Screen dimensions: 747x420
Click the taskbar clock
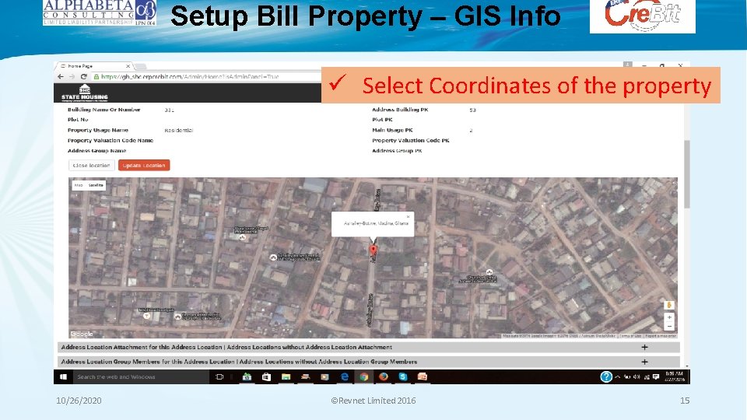[674, 376]
